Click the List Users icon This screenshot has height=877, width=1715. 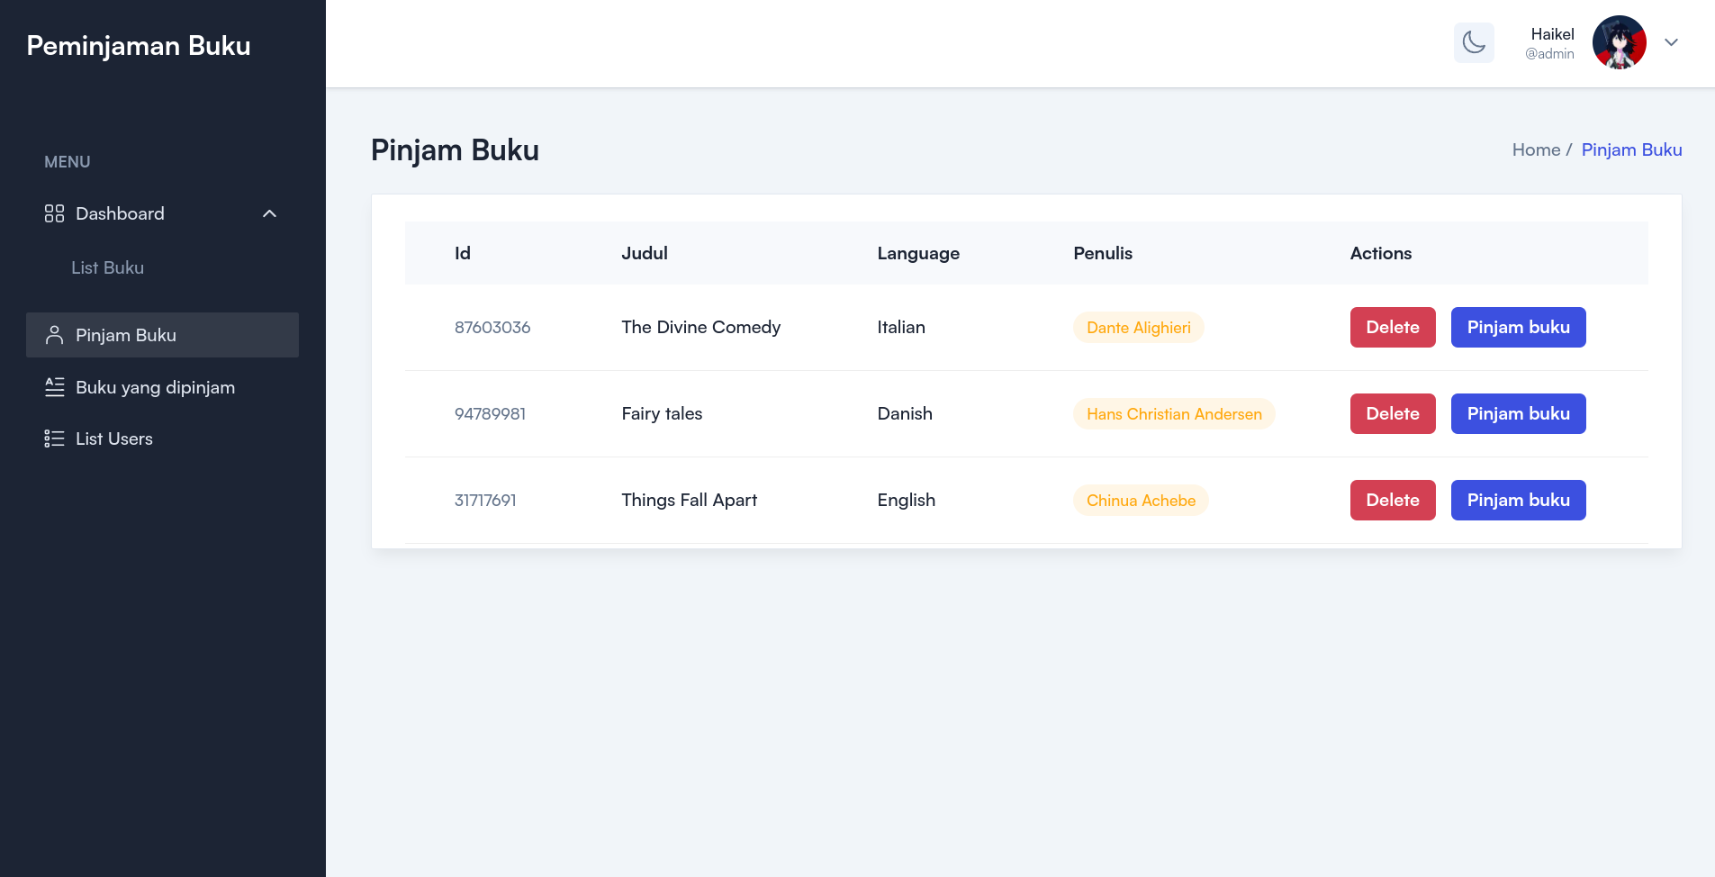54,438
